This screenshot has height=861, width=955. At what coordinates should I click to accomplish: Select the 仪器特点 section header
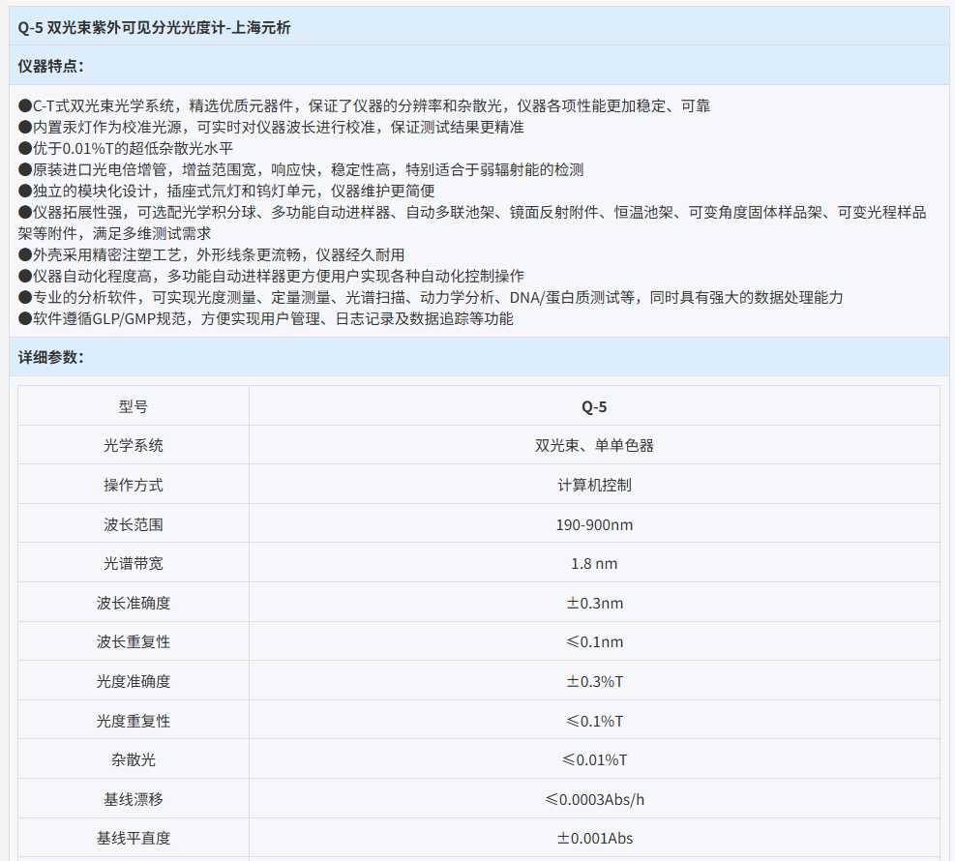click(x=51, y=66)
